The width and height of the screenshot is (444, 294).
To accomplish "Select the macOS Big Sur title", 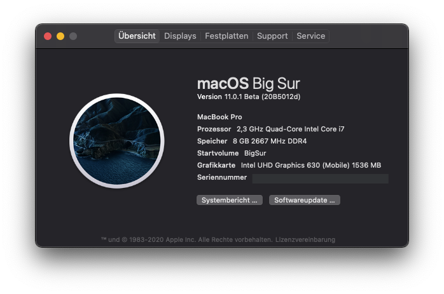I will tap(248, 84).
